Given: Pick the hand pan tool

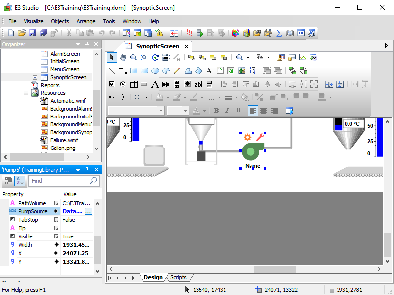Looking at the screenshot, I should [123, 58].
